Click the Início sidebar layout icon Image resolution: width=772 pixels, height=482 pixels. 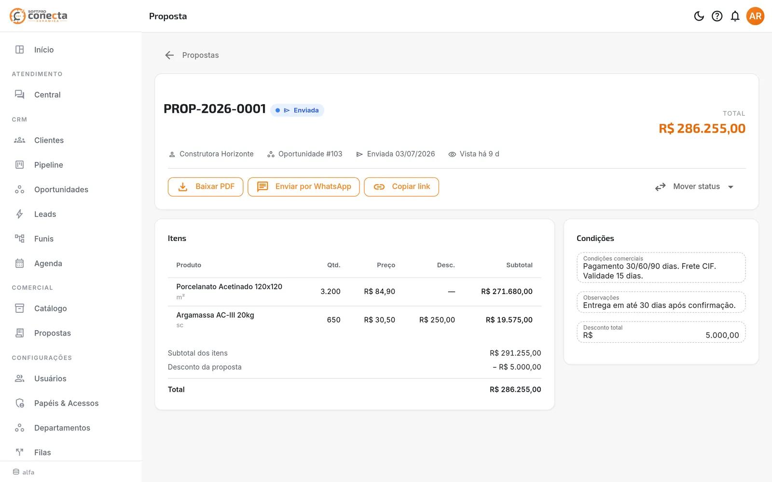point(19,50)
